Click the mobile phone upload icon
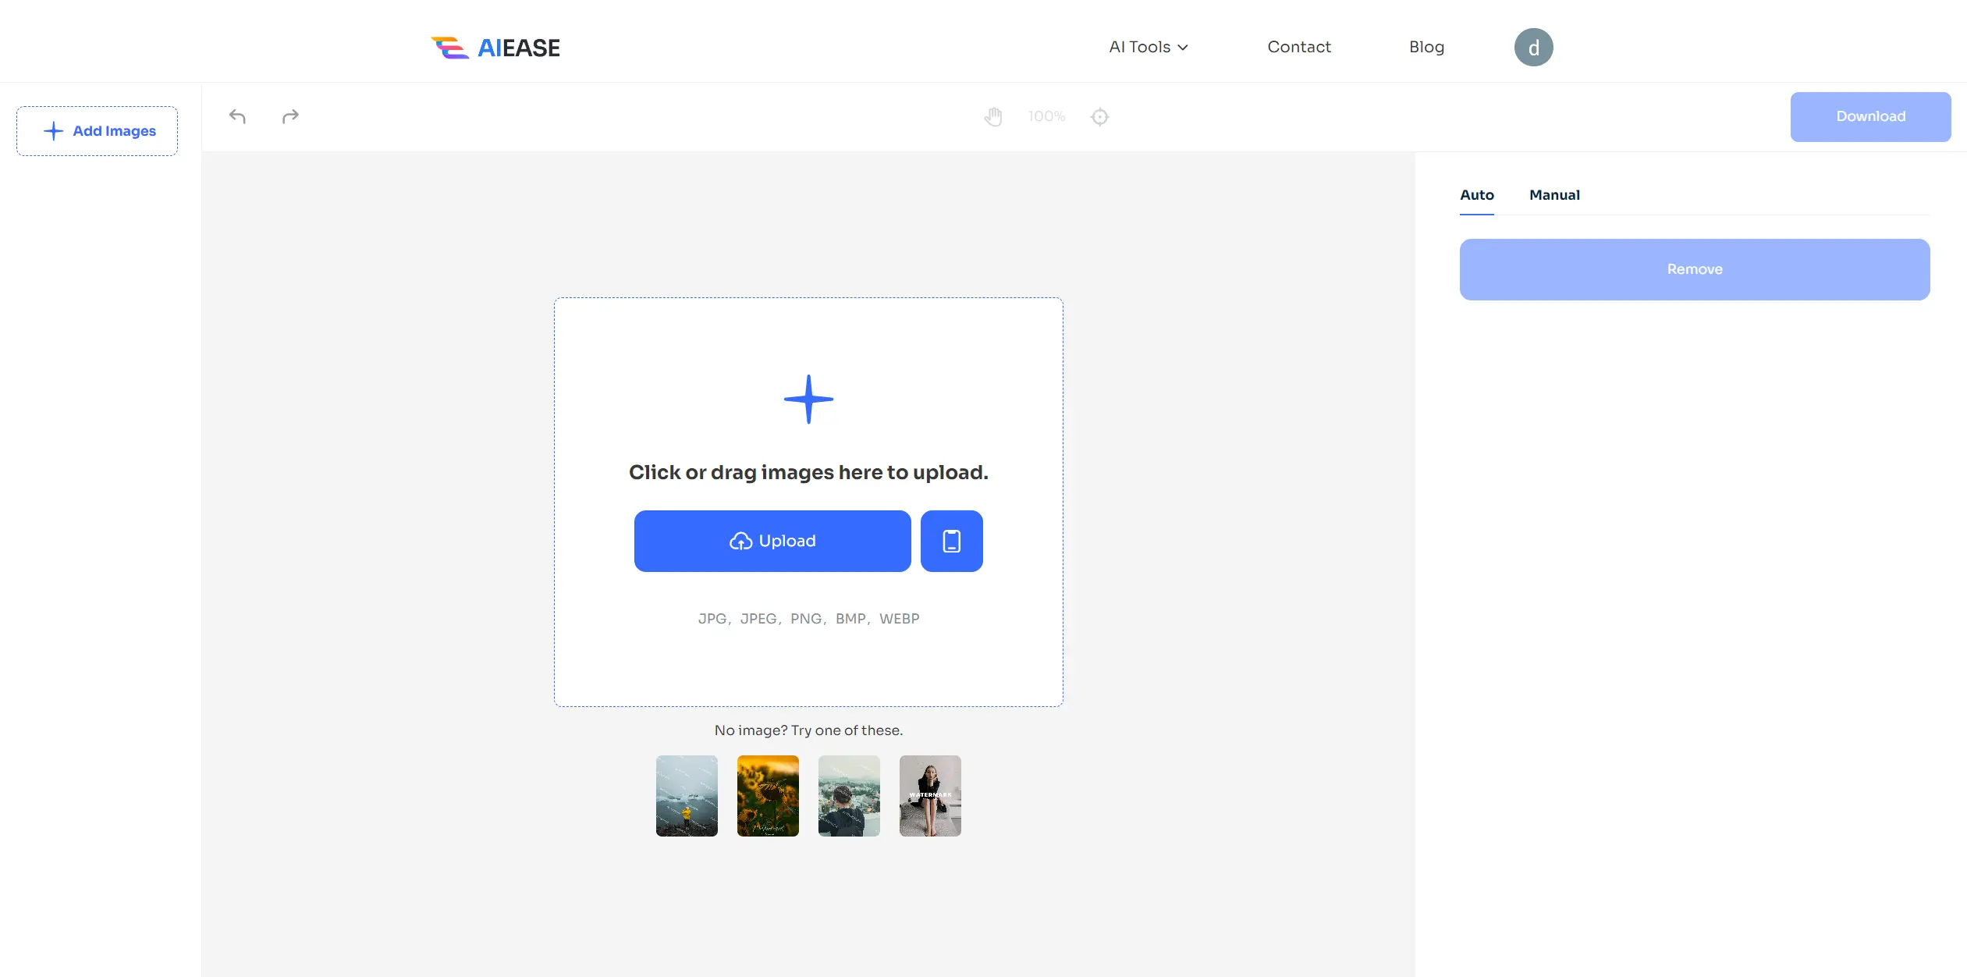 coord(951,541)
